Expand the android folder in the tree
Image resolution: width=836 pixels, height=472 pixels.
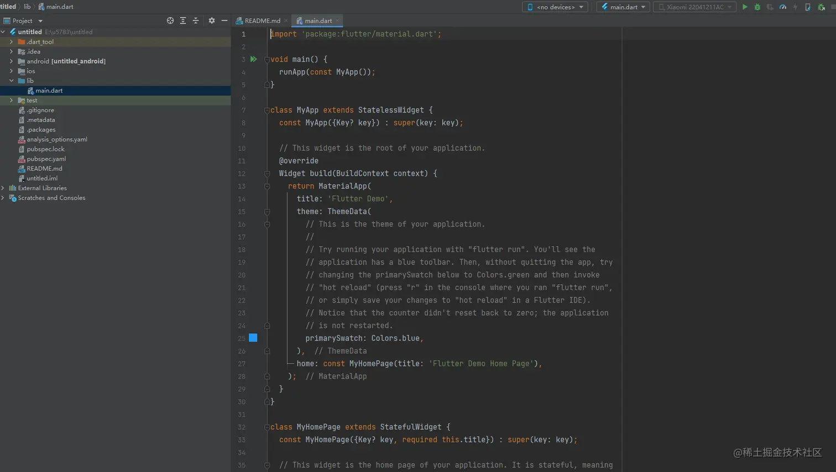tap(11, 61)
